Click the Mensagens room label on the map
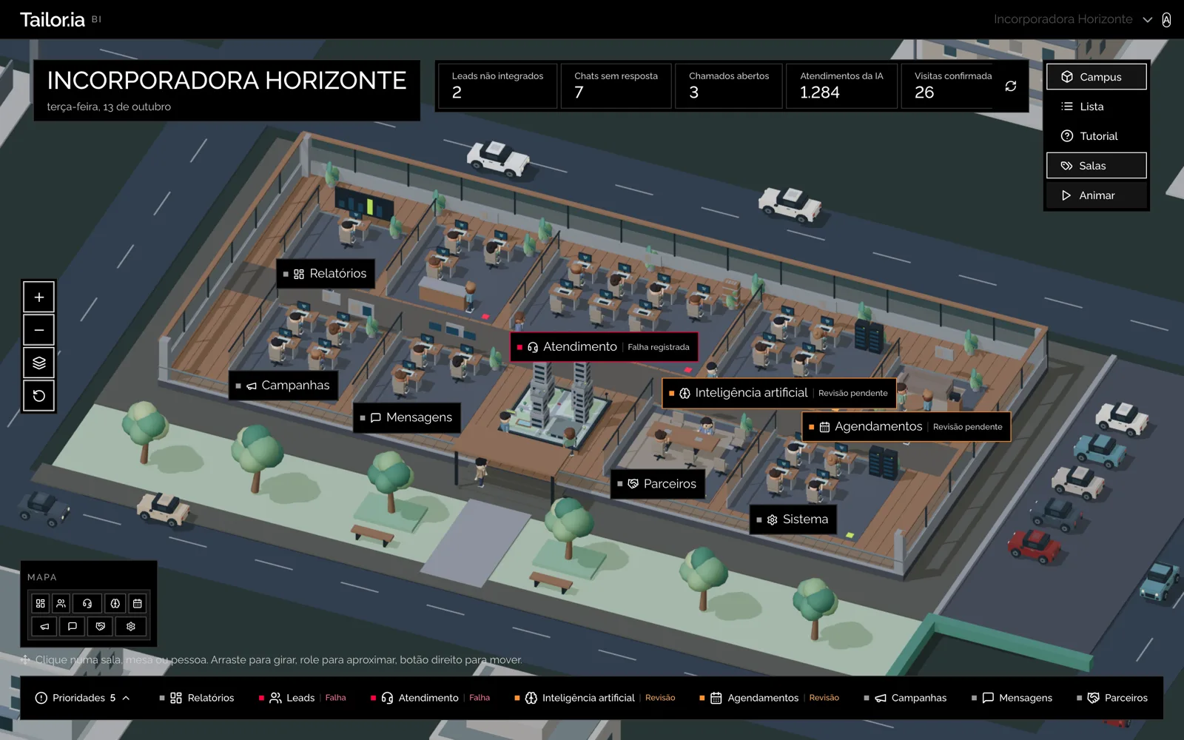The height and width of the screenshot is (740, 1184). click(x=407, y=417)
